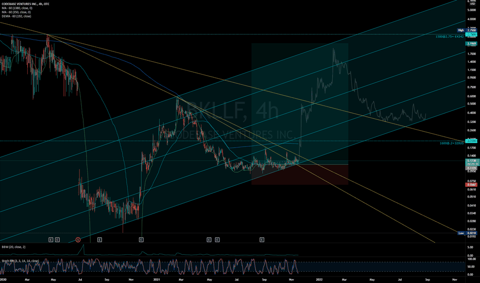Select the Stoch RSI indicator label
The width and height of the screenshot is (480, 283).
point(20,261)
